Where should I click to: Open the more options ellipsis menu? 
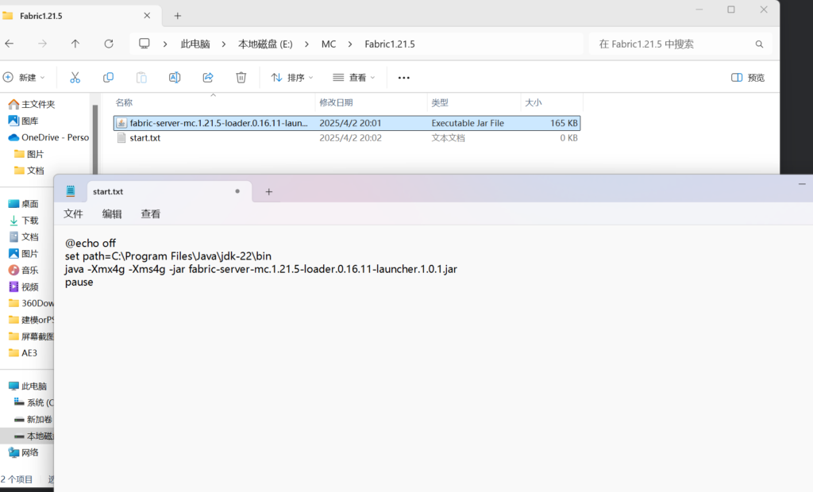pyautogui.click(x=404, y=78)
